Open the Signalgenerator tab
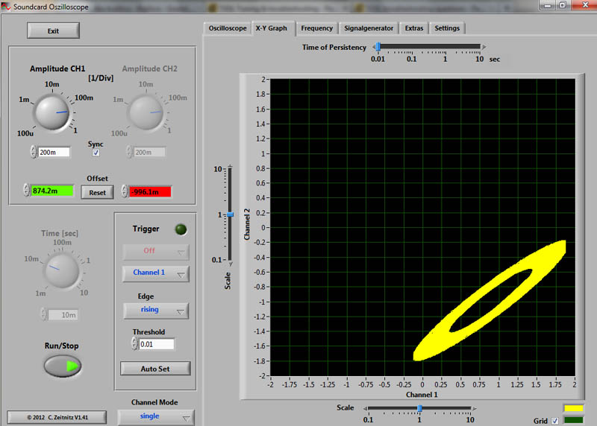Viewport: 597px width, 426px height. tap(369, 28)
